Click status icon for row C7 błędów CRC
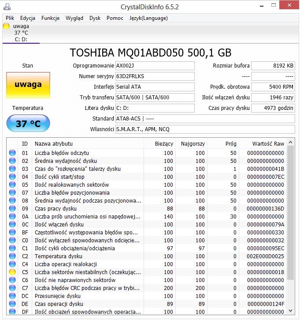The width and height of the screenshot is (300, 320). pyautogui.click(x=12, y=288)
